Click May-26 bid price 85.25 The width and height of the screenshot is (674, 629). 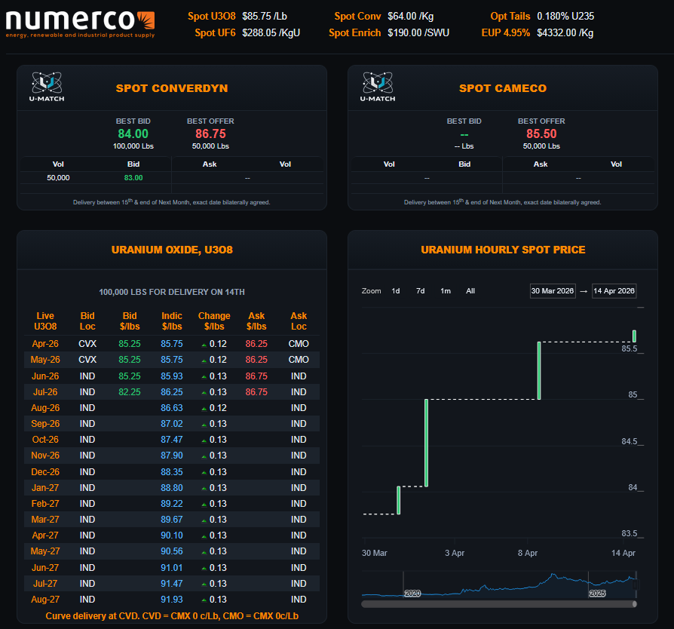[130, 360]
